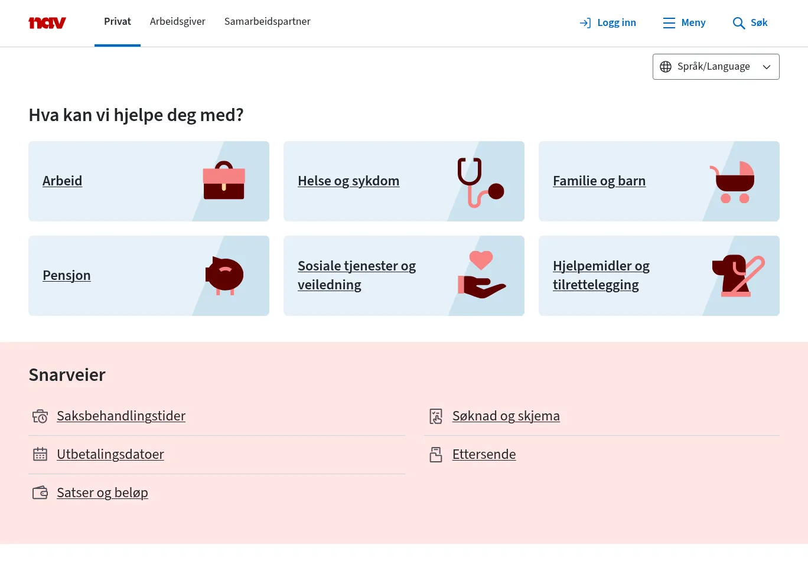Open the Saksbehandlingstider link
Image resolution: width=808 pixels, height=561 pixels.
click(x=121, y=416)
